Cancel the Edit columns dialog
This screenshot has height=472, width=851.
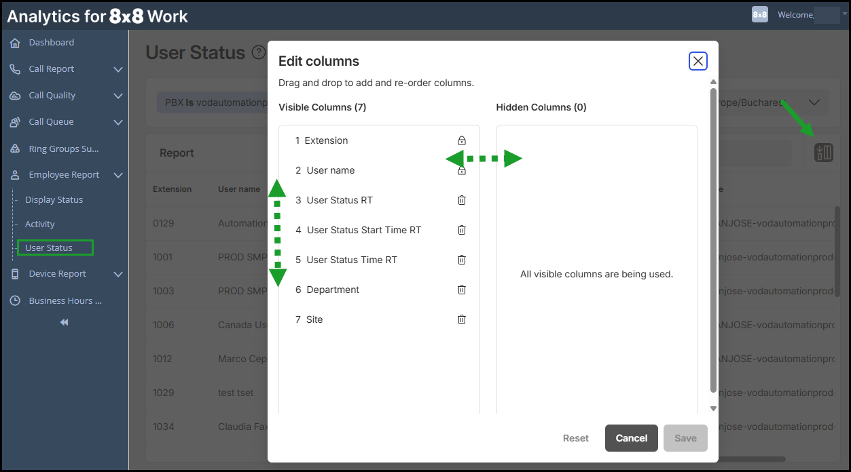click(631, 438)
